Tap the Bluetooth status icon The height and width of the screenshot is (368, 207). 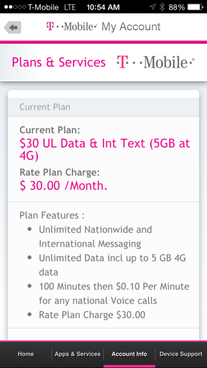coord(162,7)
